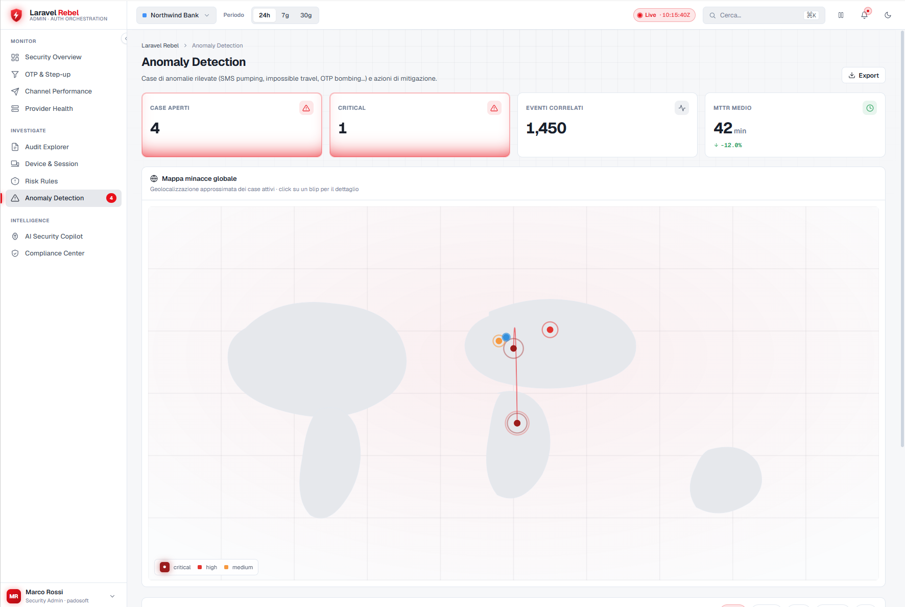Click the orange medium blip on the map
Image resolution: width=905 pixels, height=607 pixels.
coord(498,341)
